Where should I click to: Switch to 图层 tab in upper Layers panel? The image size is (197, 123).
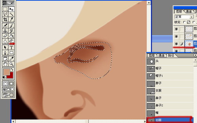click(179, 12)
